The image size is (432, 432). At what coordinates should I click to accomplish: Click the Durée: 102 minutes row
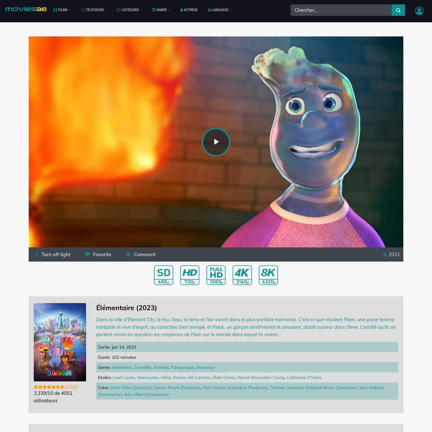pyautogui.click(x=247, y=357)
